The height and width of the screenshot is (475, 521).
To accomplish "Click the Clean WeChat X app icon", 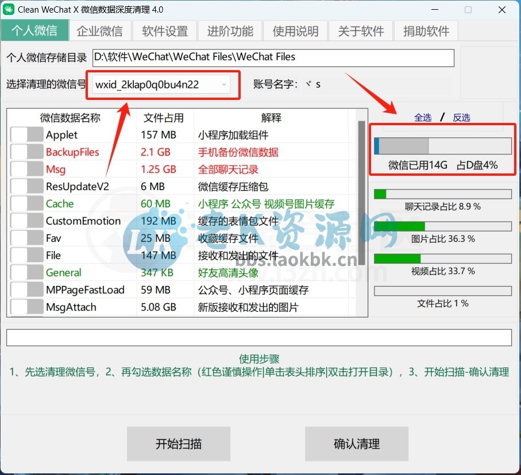I will (9, 9).
